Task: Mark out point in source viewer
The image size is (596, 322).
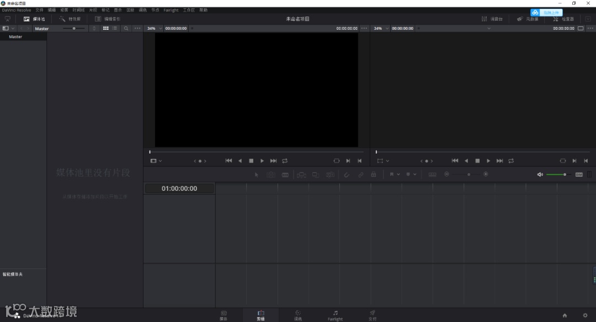Action: click(359, 161)
